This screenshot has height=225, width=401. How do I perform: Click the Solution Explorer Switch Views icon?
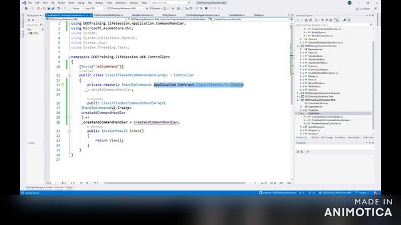(310, 20)
